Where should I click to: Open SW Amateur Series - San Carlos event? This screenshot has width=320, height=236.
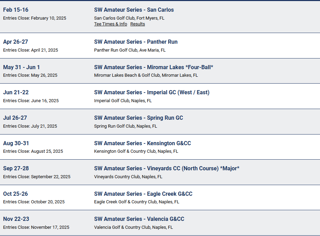(134, 10)
